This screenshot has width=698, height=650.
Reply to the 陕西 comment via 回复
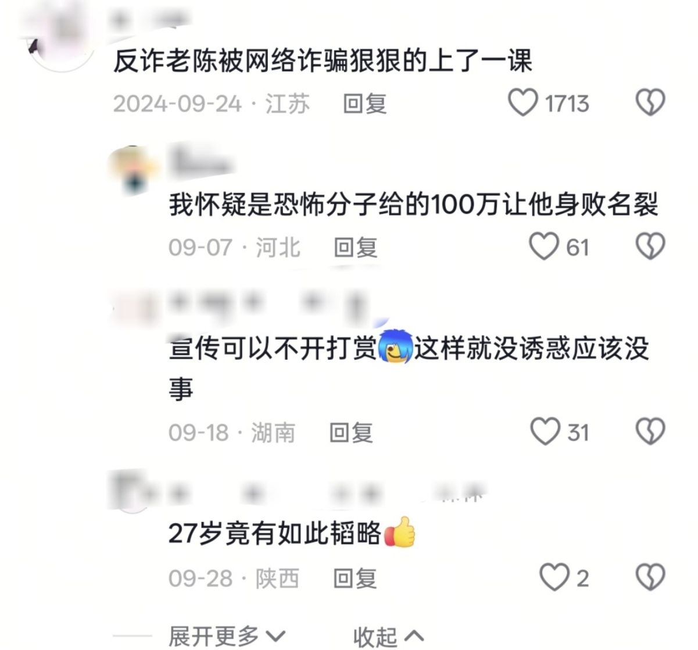tap(355, 578)
